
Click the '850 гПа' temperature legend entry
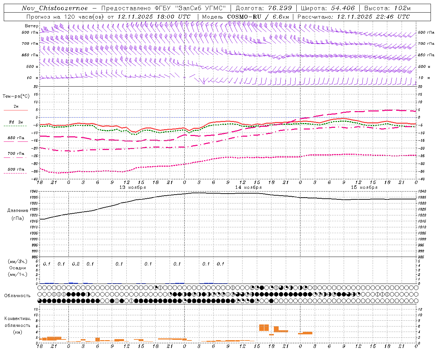[x=16, y=138]
